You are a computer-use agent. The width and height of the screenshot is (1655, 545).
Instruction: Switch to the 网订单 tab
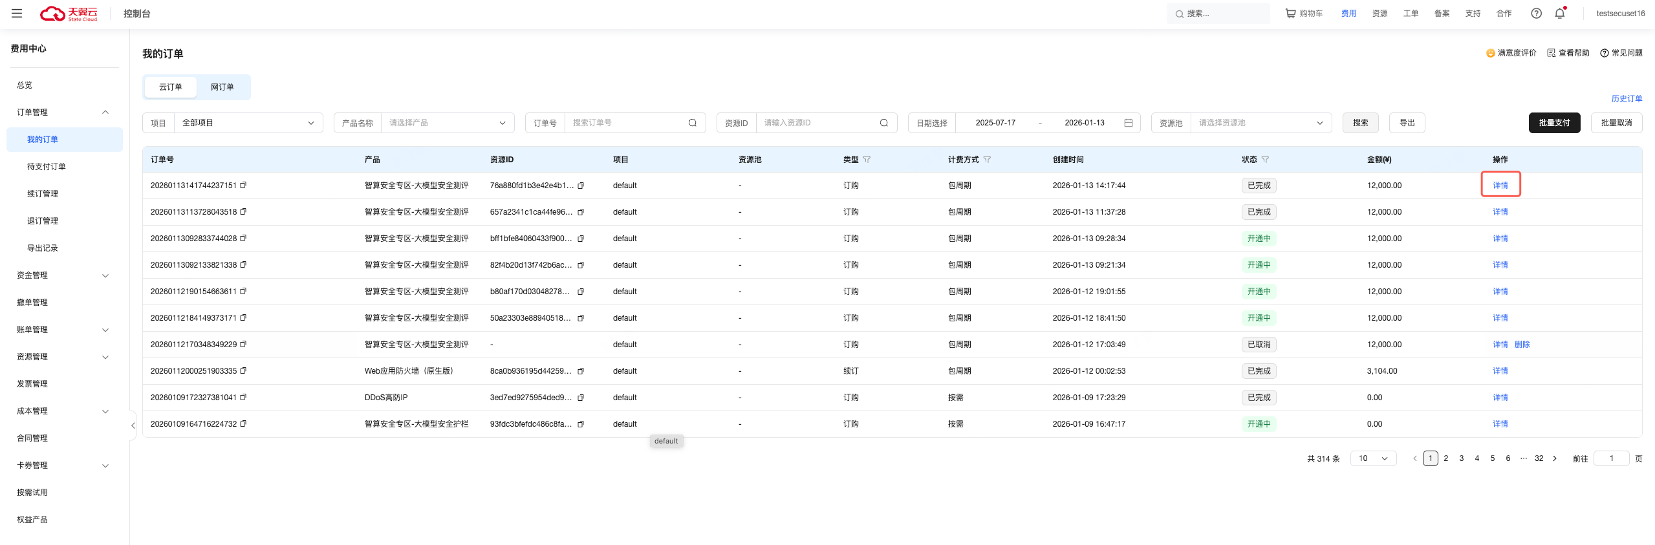coord(222,87)
